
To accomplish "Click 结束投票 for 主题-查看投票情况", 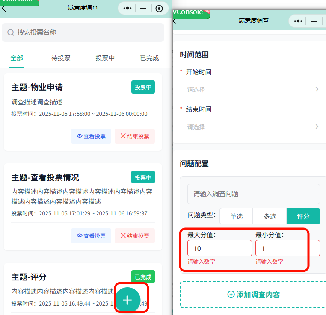I will 134,236.
